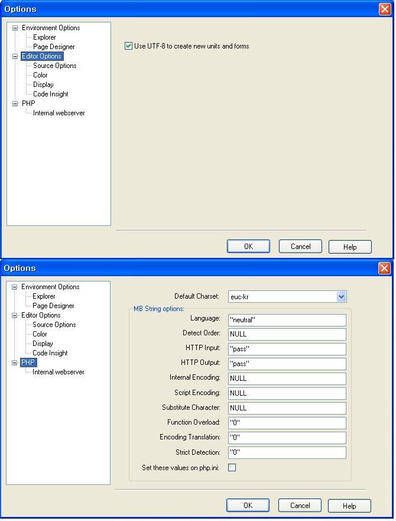Screen dimensions: 396x521
Task: Focus the Internal Encoding field
Action: click(x=287, y=378)
